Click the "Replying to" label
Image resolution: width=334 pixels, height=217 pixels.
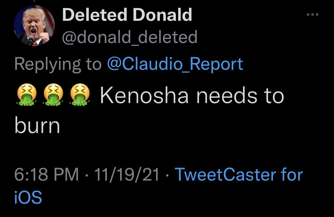tap(57, 64)
